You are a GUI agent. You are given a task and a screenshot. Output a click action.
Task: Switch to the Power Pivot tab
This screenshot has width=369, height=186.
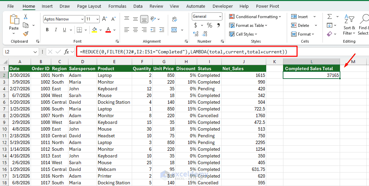tap(268, 6)
